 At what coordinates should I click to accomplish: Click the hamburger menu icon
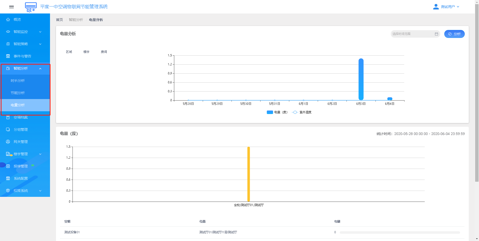click(x=11, y=7)
